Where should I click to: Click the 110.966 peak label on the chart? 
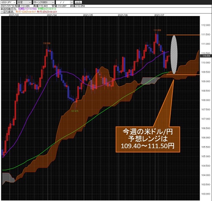(x=47, y=43)
